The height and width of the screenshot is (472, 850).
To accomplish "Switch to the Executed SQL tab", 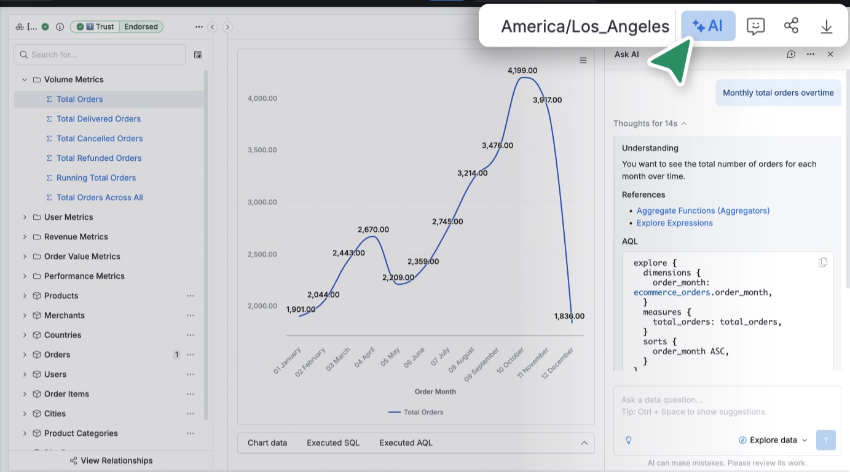I will pos(333,443).
